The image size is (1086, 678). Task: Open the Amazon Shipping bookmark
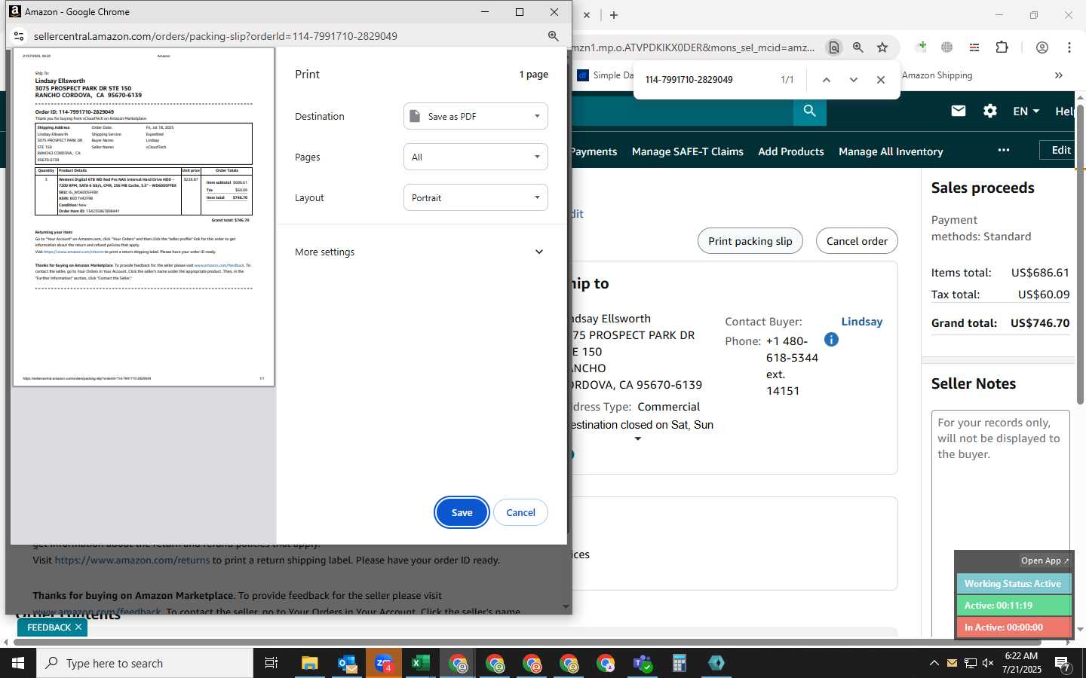point(937,75)
